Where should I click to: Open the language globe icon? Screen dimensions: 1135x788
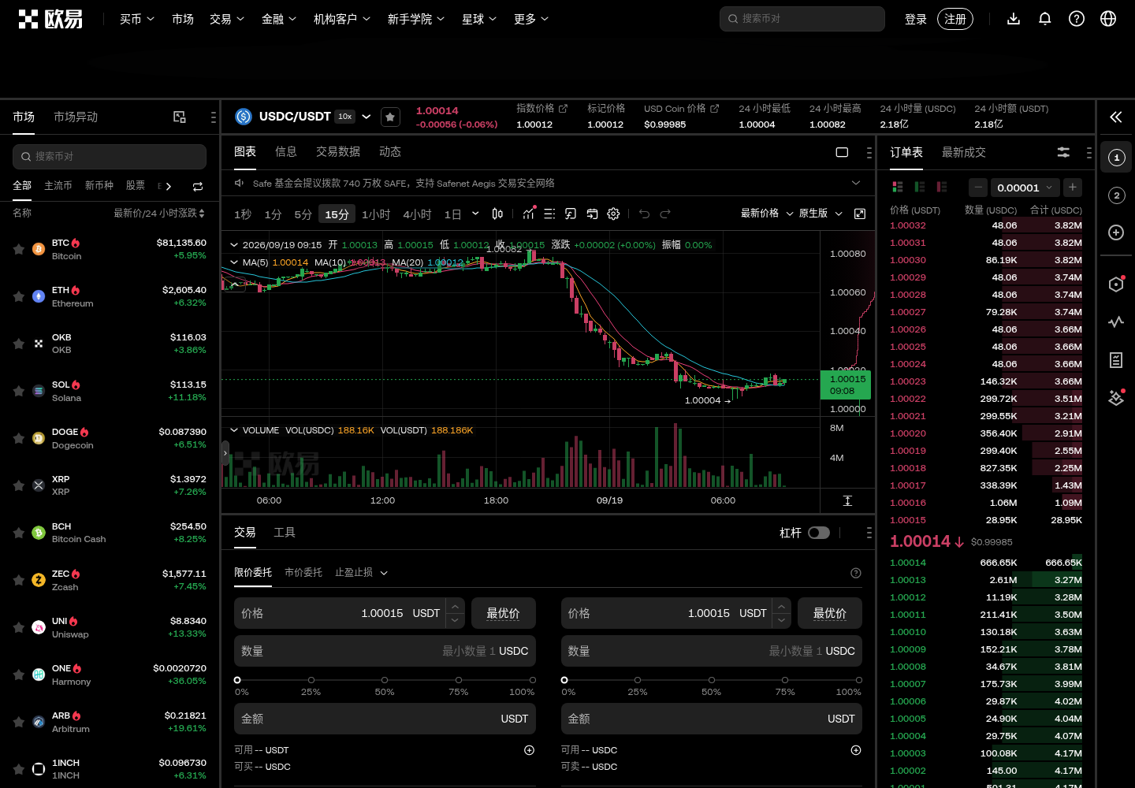coord(1108,19)
